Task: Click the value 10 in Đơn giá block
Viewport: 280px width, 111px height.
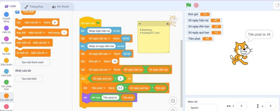Action: pos(115,61)
